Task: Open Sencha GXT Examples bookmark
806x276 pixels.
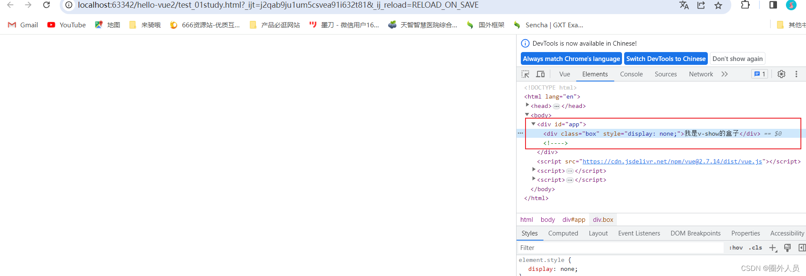Action: point(549,25)
